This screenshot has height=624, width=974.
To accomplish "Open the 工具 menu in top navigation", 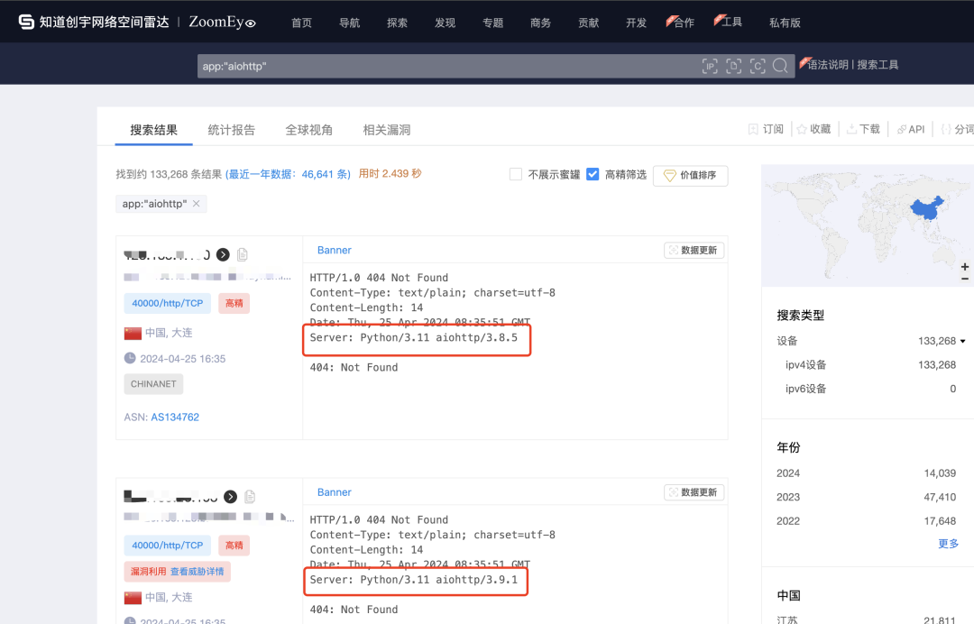I will [x=734, y=22].
